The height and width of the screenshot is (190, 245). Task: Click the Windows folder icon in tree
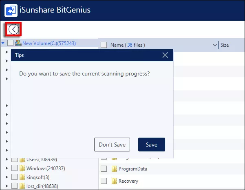pyautogui.click(x=22, y=168)
